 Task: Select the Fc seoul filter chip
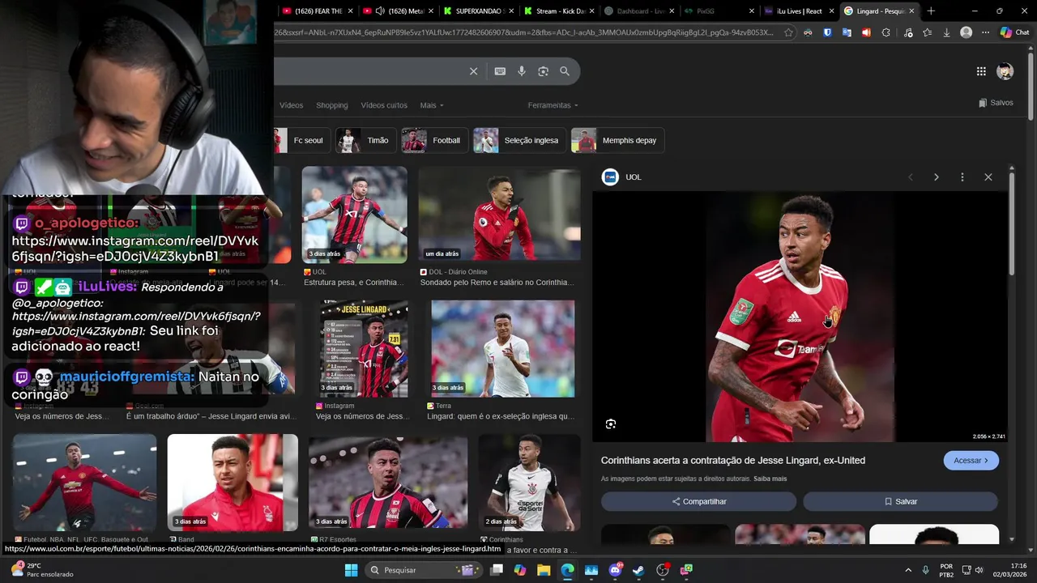301,140
